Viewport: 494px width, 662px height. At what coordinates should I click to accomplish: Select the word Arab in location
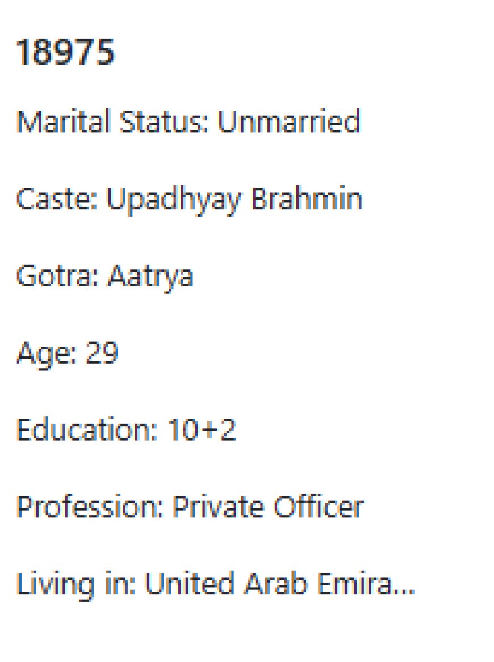tap(276, 584)
